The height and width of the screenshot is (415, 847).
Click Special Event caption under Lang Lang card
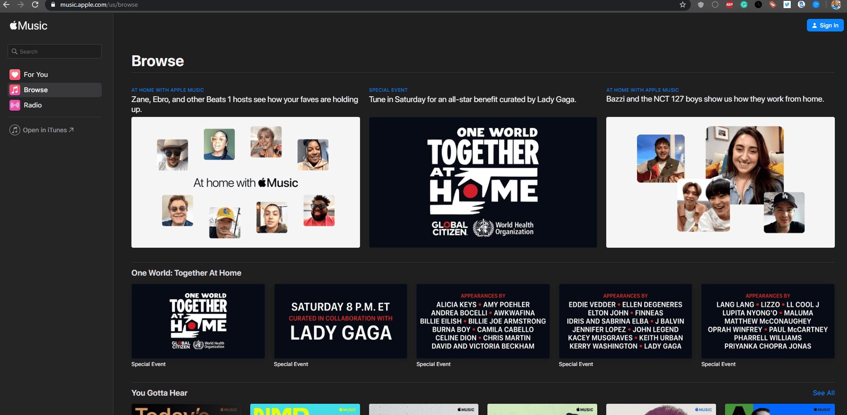[x=718, y=364]
